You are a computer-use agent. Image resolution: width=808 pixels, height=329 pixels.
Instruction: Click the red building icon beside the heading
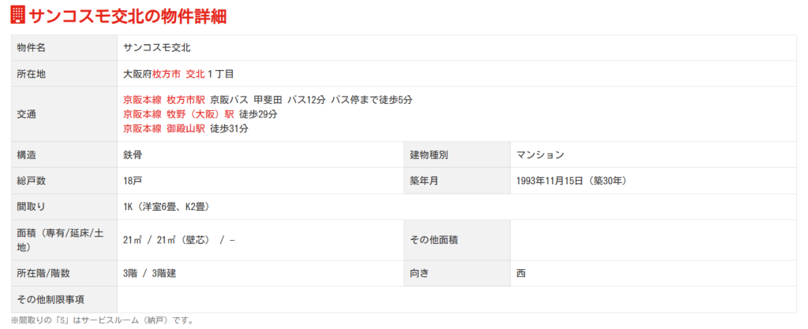coord(17,16)
